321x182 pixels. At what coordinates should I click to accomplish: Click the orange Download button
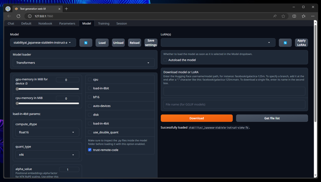pos(197,118)
